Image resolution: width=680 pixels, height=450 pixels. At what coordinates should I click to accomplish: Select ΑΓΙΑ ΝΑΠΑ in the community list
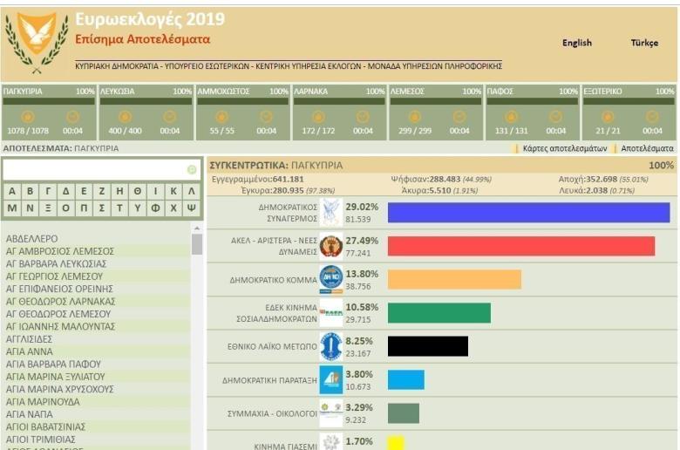[x=29, y=414]
